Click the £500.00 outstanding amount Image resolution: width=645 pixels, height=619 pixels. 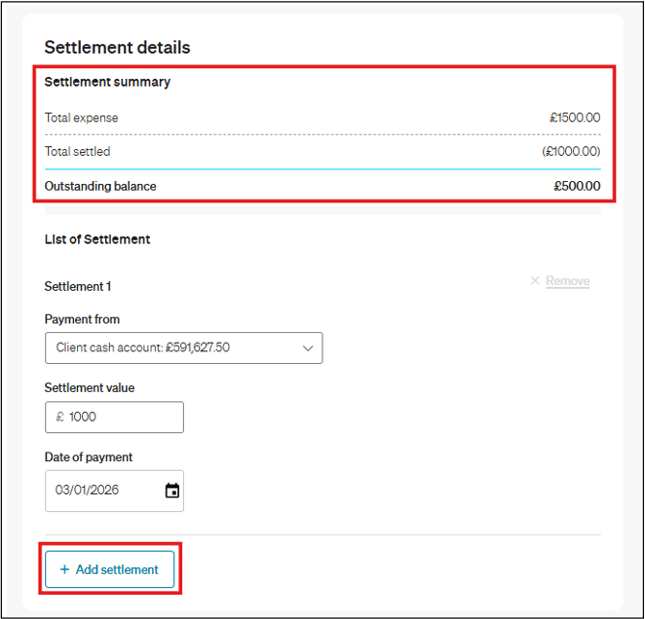(577, 187)
